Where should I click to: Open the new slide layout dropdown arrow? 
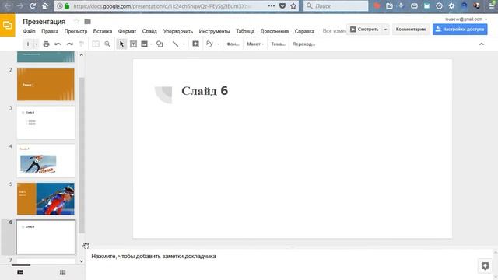click(37, 44)
